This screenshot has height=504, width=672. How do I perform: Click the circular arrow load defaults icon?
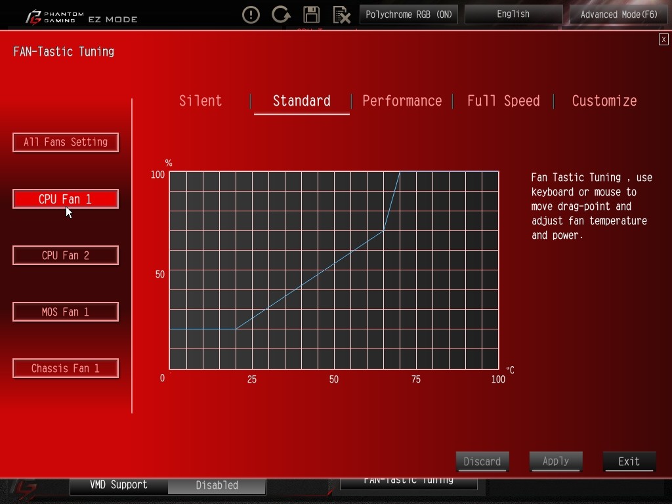281,14
